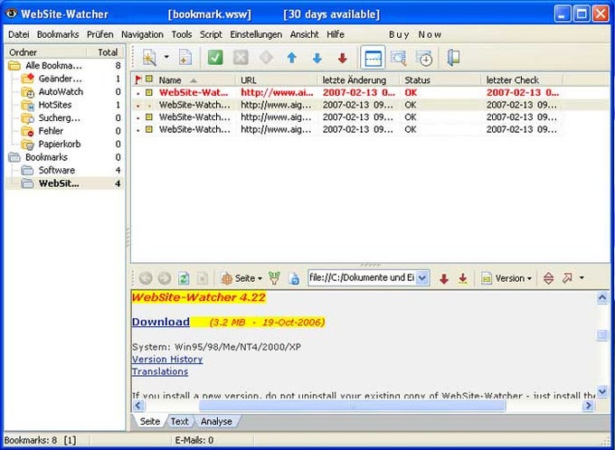The image size is (615, 450).
Task: Click inside the file://C:/Dokumente address field
Action: 362,278
